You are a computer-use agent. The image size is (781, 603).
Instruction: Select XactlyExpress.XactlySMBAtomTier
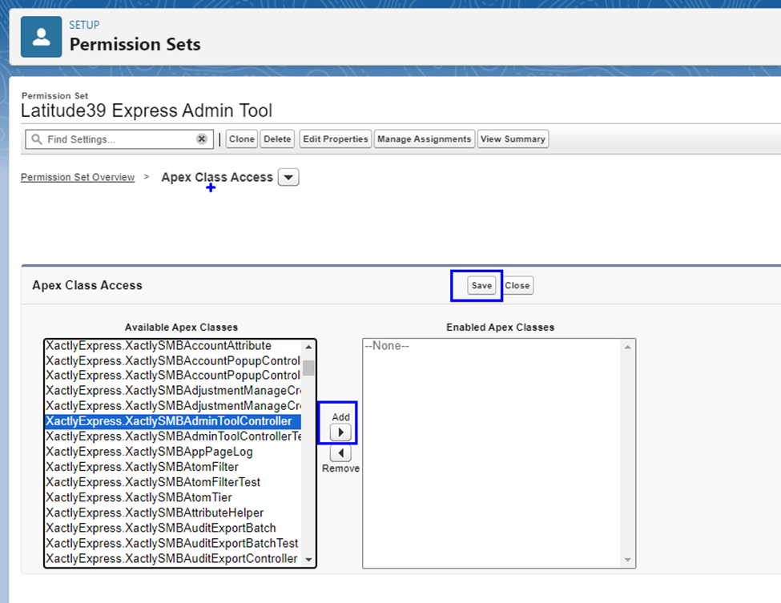[173, 497]
